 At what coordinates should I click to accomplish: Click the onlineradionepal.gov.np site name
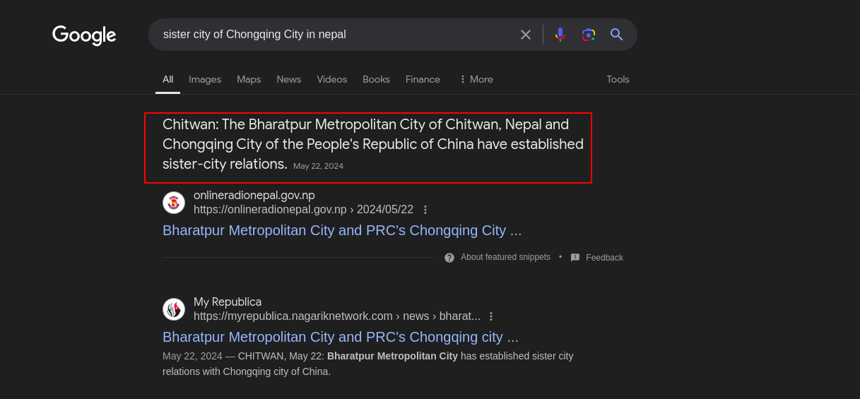click(x=254, y=196)
